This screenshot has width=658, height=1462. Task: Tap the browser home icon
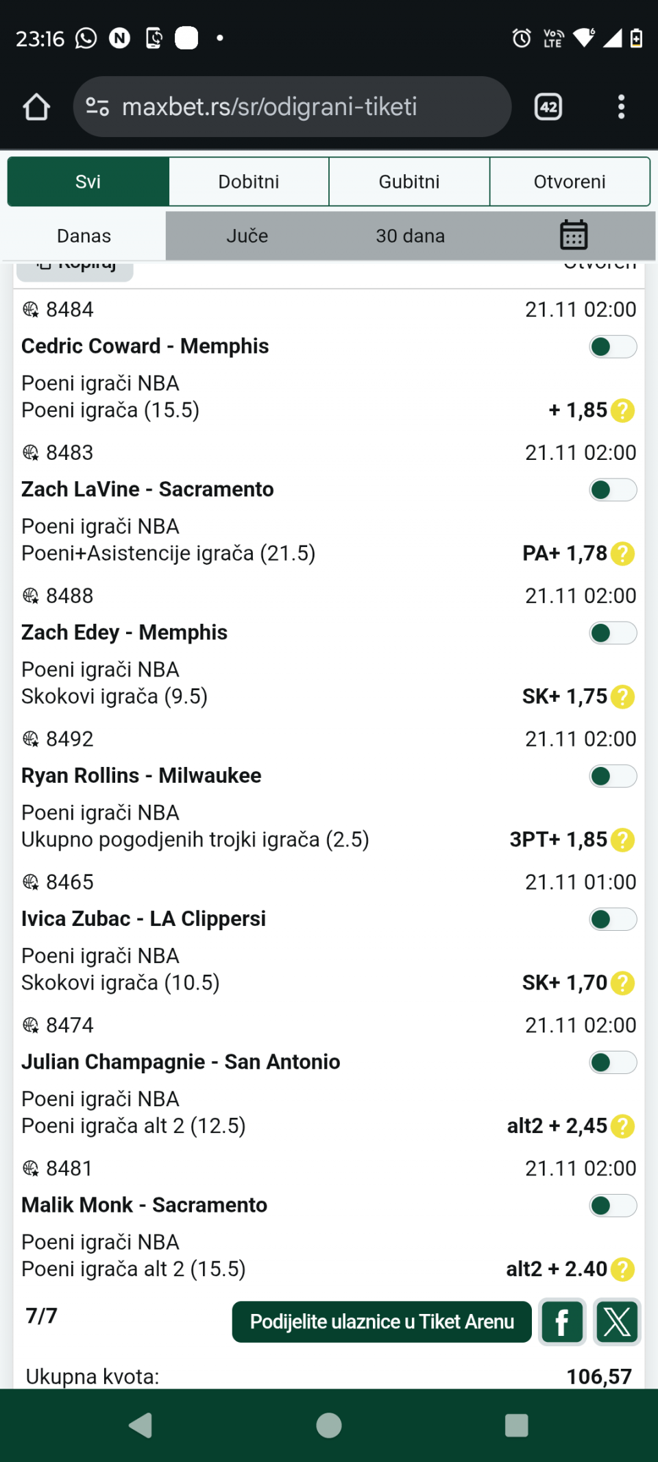(36, 107)
